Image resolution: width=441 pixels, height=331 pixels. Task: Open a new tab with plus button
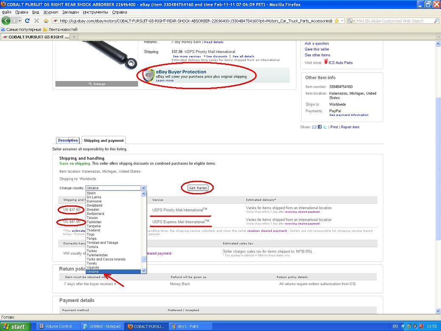[74, 37]
